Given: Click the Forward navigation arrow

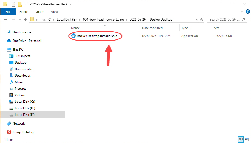Looking at the screenshot, I should [x=14, y=20].
